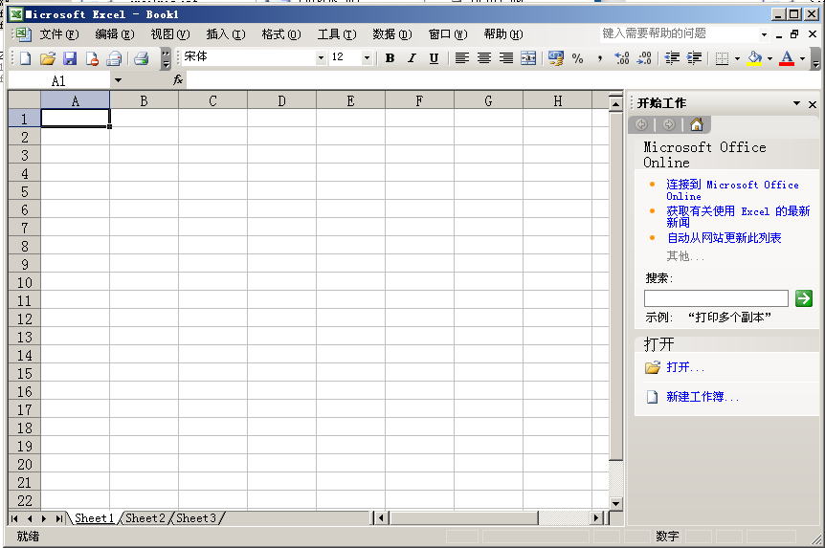Click the task pane Back arrow icon

(641, 124)
